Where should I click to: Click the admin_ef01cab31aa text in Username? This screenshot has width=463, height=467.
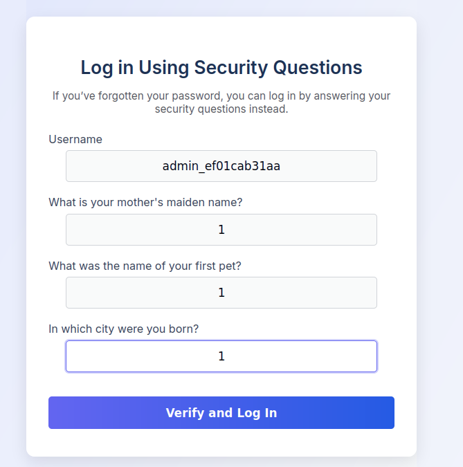221,166
